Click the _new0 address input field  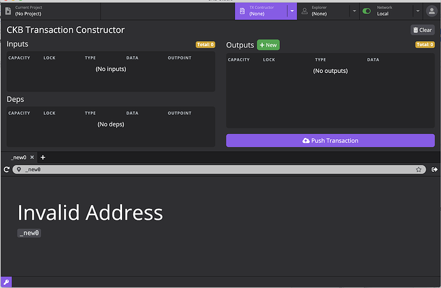pos(219,169)
